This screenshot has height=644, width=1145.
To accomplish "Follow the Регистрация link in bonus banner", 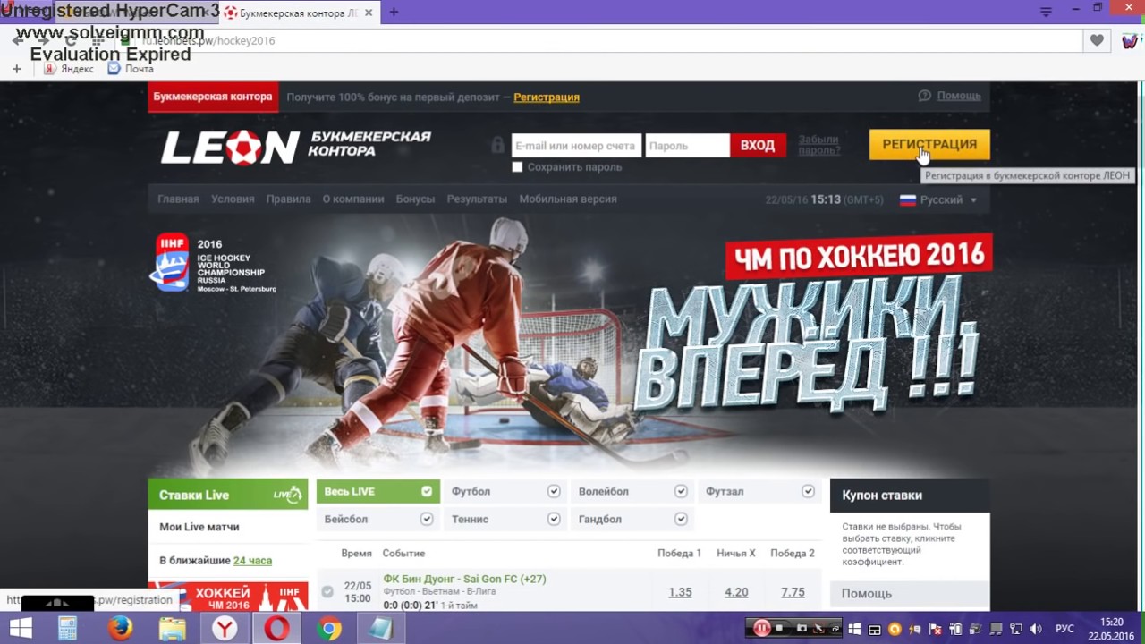I will point(547,97).
